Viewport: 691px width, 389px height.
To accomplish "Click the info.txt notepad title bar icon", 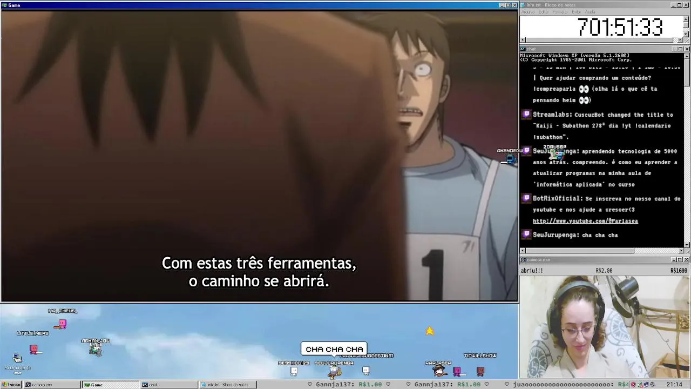I will [x=523, y=5].
